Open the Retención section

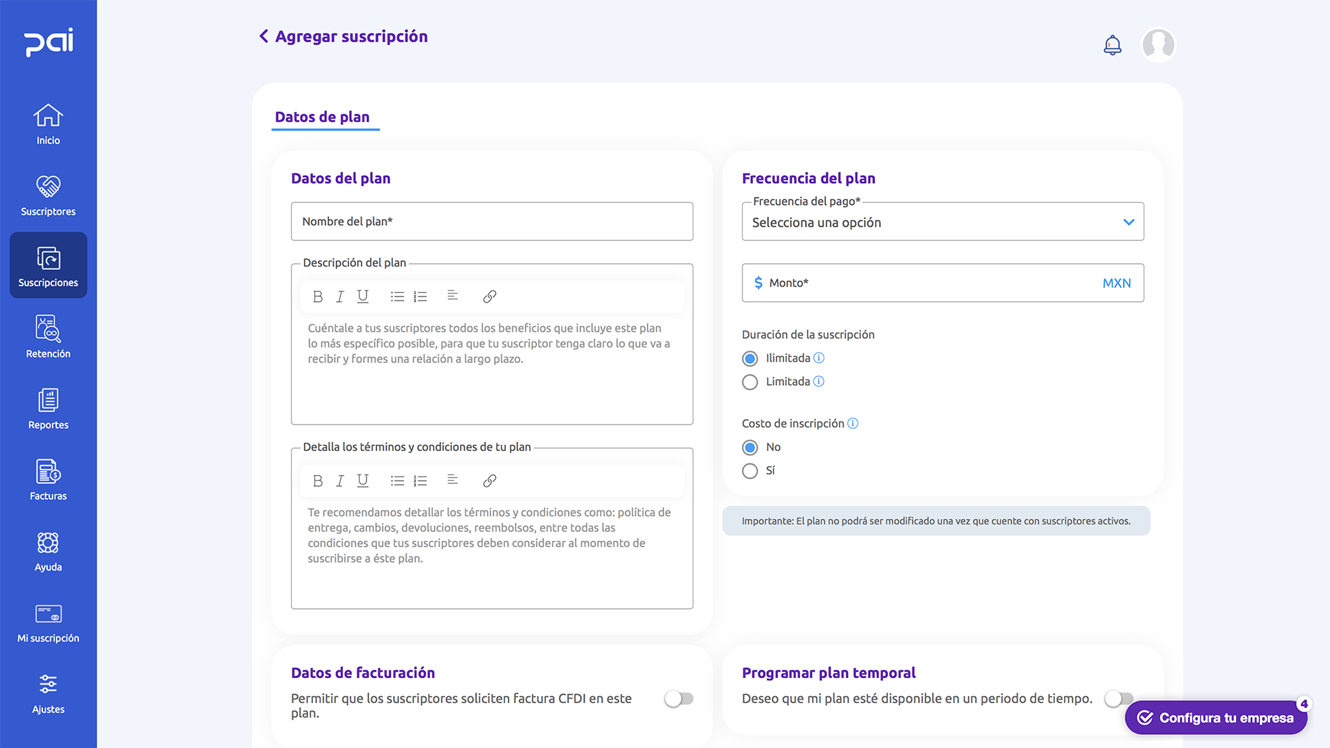pos(48,337)
